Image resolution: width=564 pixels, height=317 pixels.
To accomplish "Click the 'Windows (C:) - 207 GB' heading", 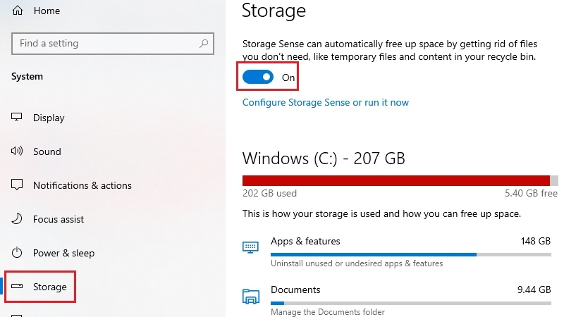I will tap(324, 158).
